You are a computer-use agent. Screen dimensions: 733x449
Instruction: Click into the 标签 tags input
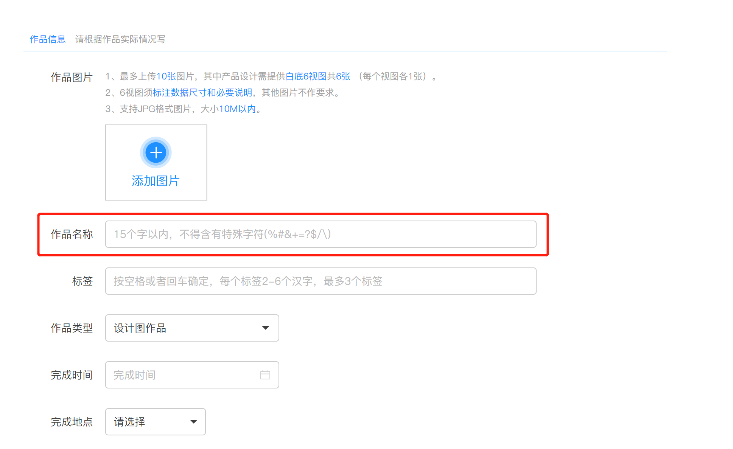pos(320,281)
